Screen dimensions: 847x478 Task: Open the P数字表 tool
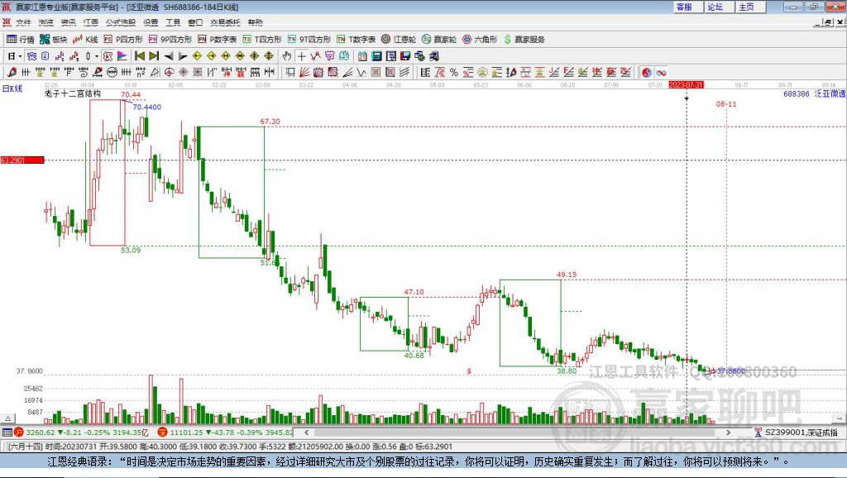(x=218, y=40)
